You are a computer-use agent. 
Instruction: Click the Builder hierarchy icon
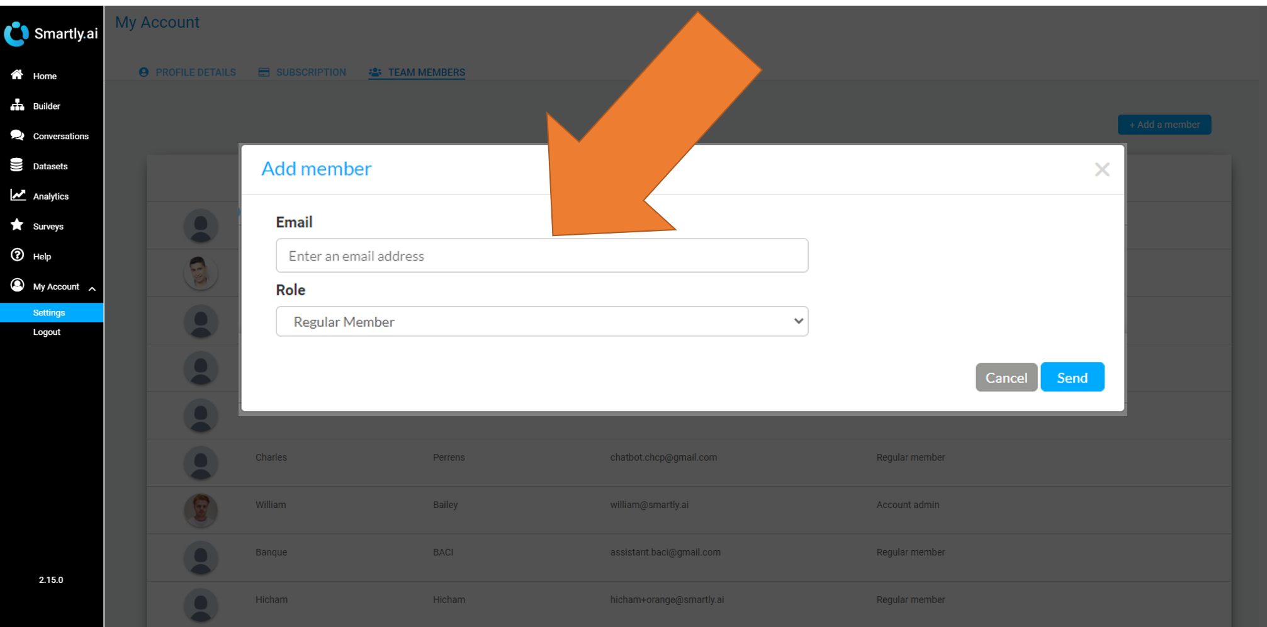[17, 105]
